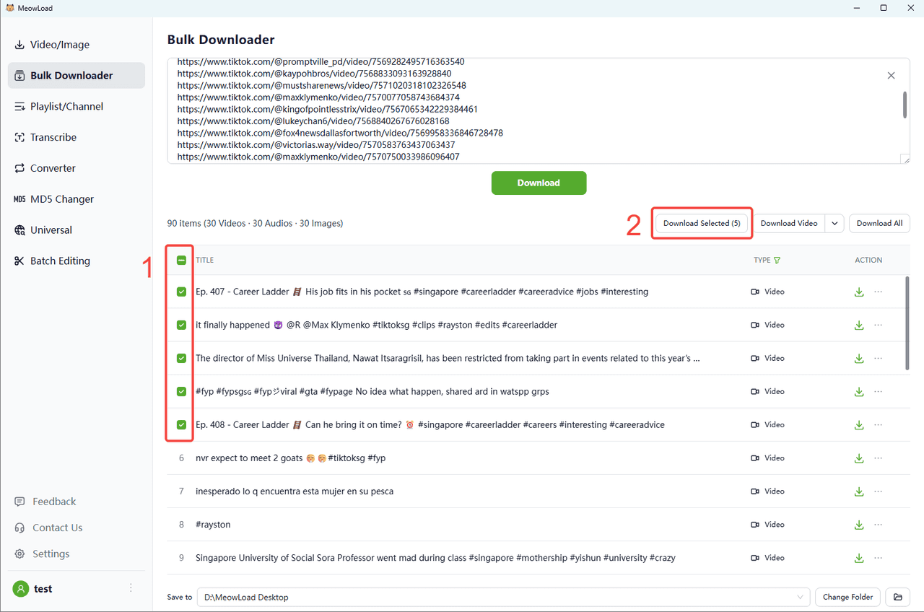Uncheck the Miss Universe Thailand row checkbox
924x612 pixels.
(x=181, y=359)
